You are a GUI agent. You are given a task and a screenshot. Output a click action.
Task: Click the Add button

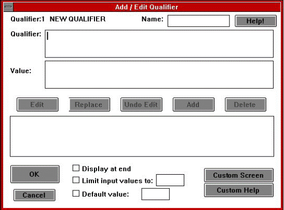[x=194, y=105]
